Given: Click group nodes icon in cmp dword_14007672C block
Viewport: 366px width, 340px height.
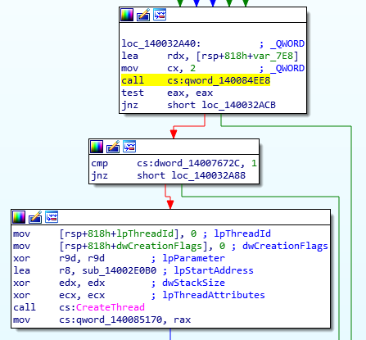Looking at the screenshot, I should pyautogui.click(x=129, y=147).
